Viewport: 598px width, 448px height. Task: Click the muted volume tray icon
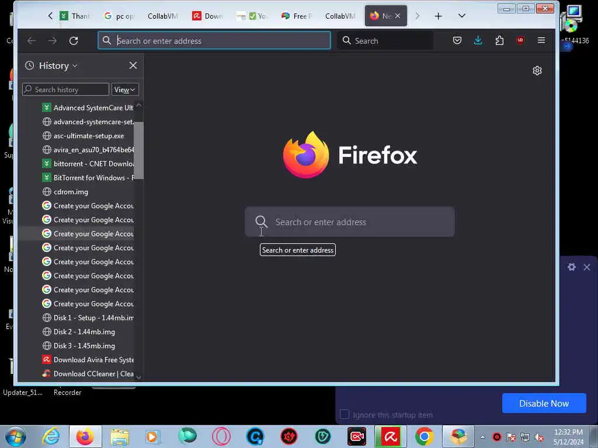pyautogui.click(x=539, y=437)
